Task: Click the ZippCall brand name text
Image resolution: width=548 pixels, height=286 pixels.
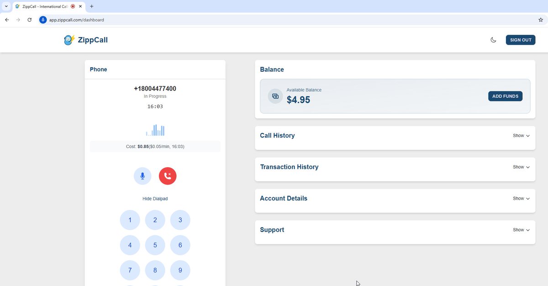Action: [x=93, y=40]
